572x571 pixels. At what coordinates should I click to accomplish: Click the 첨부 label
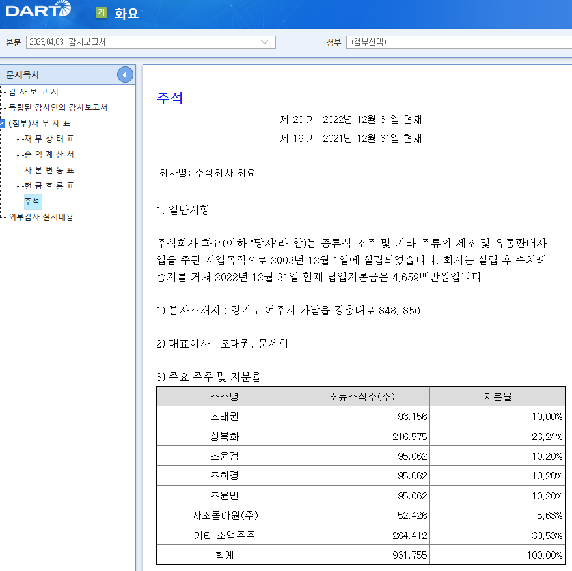(x=333, y=42)
